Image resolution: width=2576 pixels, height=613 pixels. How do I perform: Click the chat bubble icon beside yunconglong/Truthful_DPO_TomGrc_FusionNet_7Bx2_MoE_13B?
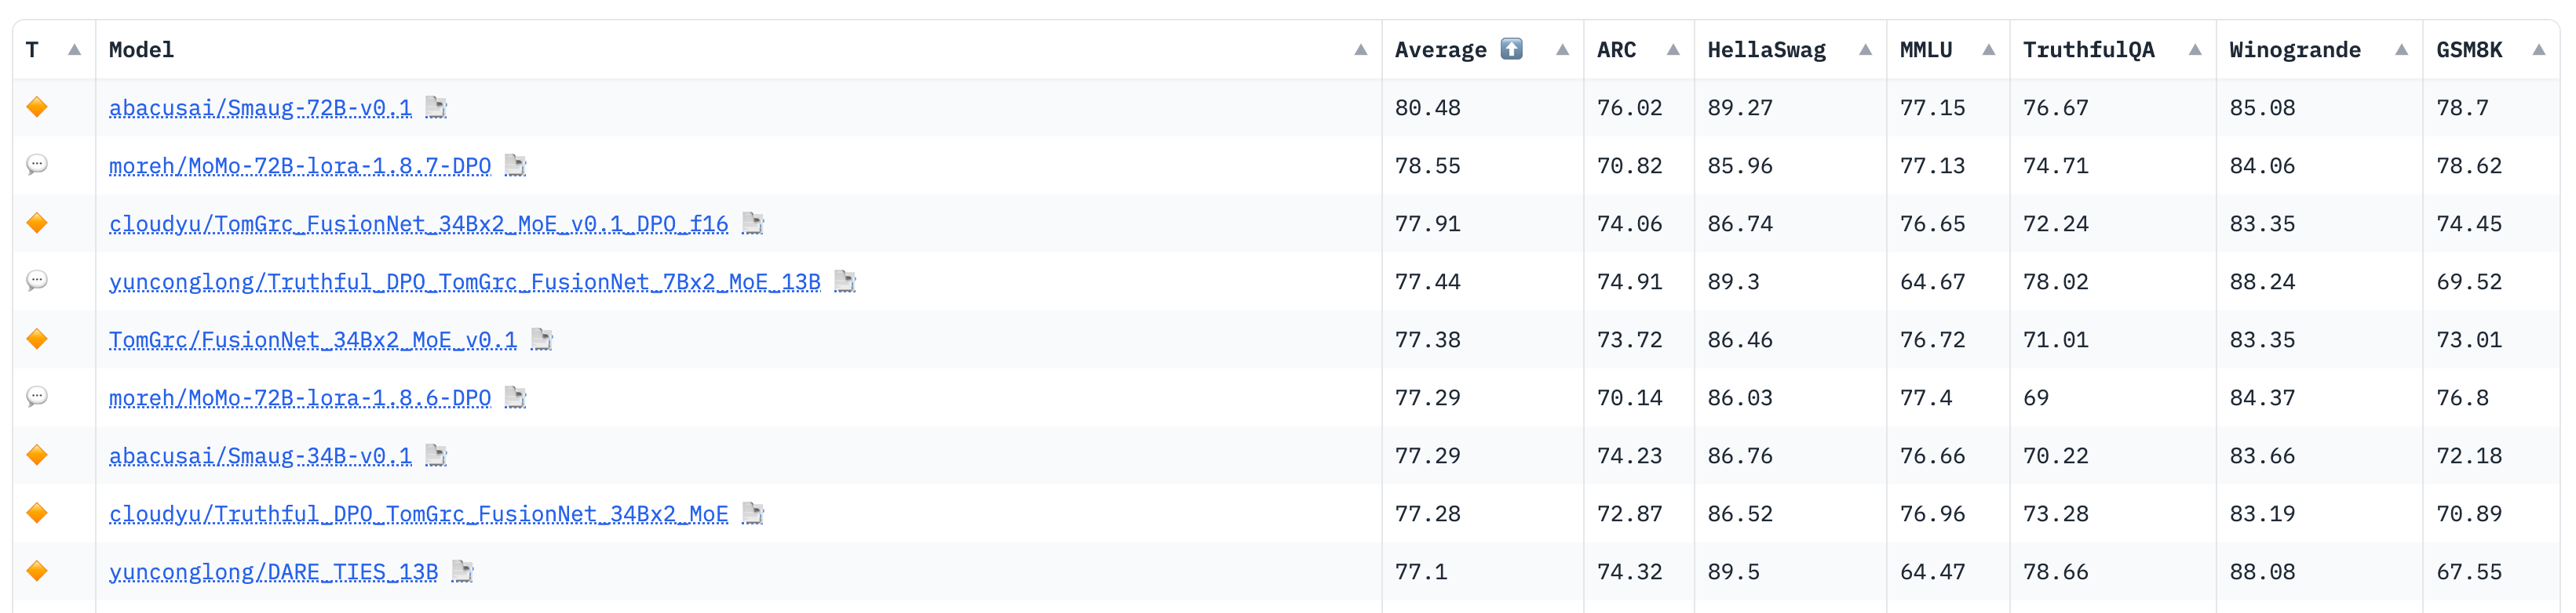click(36, 281)
